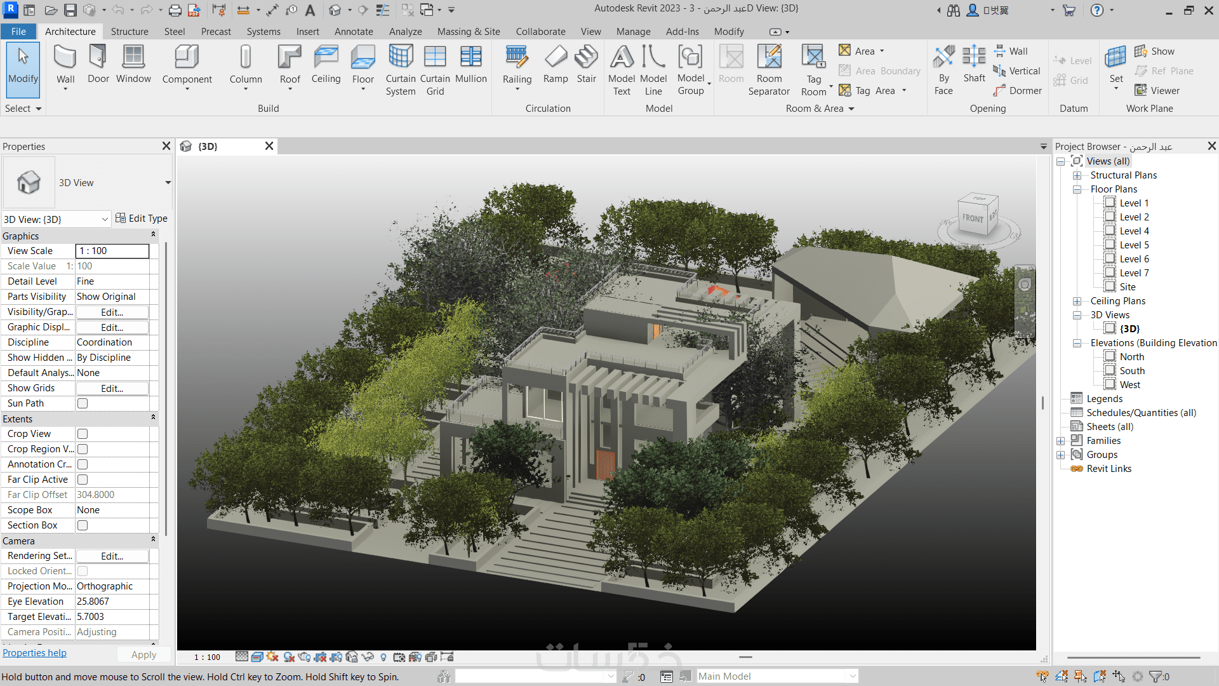This screenshot has height=686, width=1219.
Task: Enable the Sun Path checkbox
Action: pos(83,403)
